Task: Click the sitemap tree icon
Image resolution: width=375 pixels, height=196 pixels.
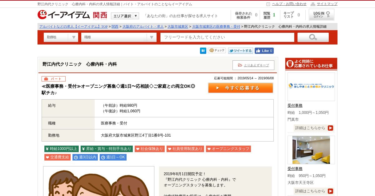Action: [x=313, y=4]
